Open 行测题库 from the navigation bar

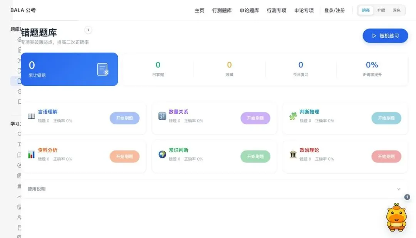point(222,10)
